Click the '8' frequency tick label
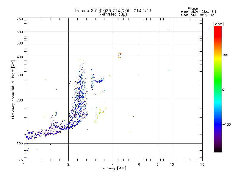 158,164
